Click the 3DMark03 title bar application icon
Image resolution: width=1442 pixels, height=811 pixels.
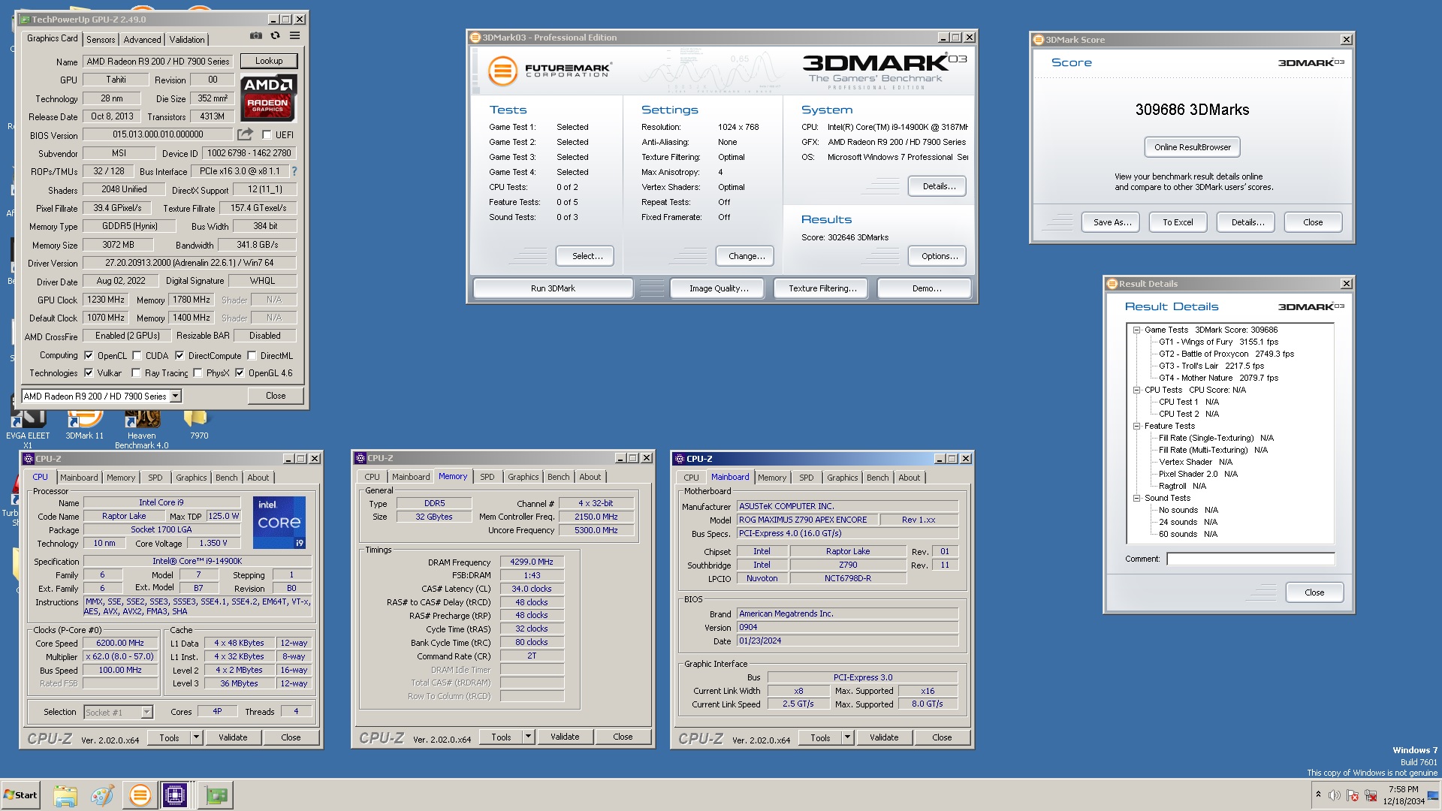(475, 38)
